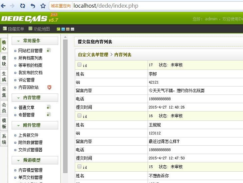Open the 自定义表单管理 breadcrumb link
Viewport: 243px width, 183px height.
(93, 55)
